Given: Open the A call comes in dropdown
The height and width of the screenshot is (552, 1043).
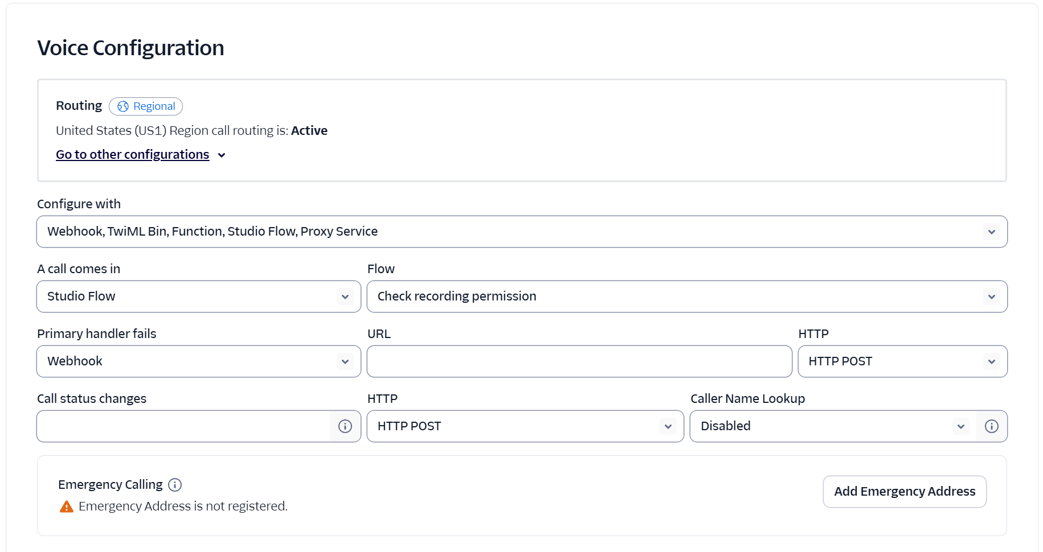Looking at the screenshot, I should [198, 296].
